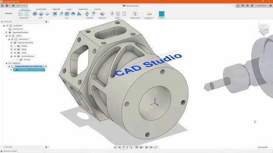This screenshot has width=273, height=153.
Task: Select the highlighted engraving operation row
Action: click(29, 70)
